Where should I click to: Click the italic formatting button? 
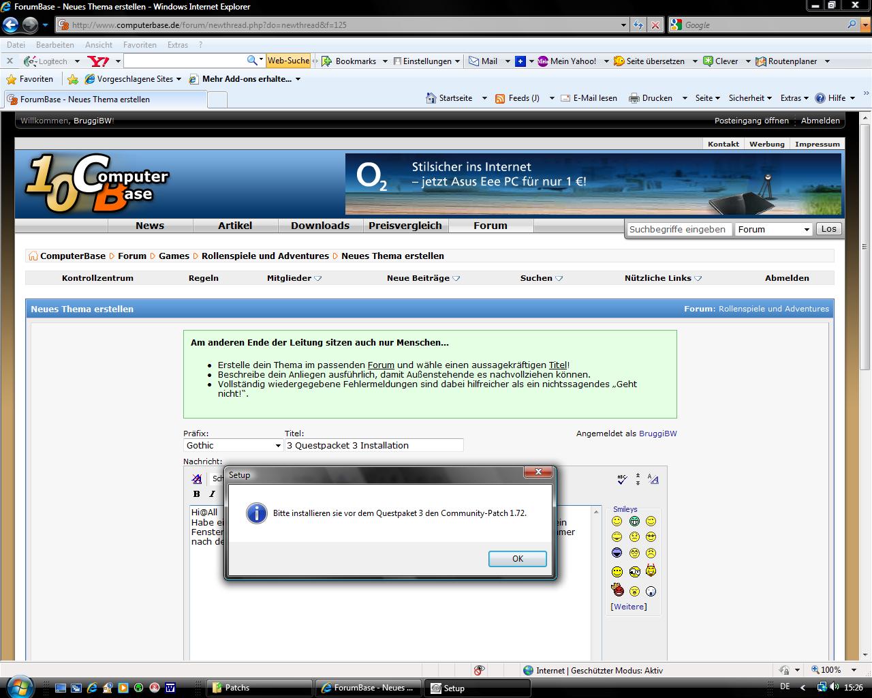[212, 494]
